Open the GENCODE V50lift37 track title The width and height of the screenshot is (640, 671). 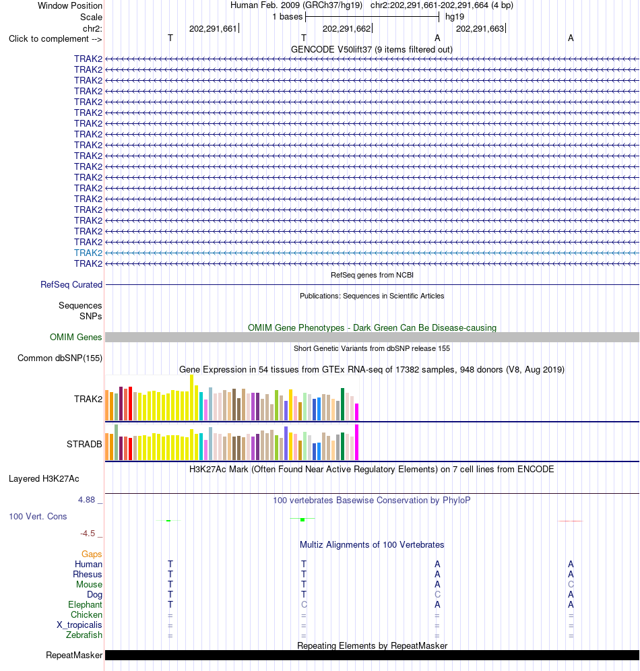tap(372, 50)
